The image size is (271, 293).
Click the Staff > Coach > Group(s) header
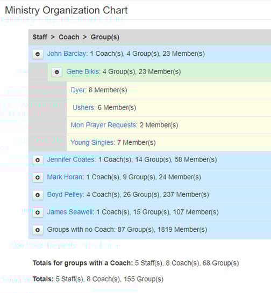pyautogui.click(x=76, y=37)
